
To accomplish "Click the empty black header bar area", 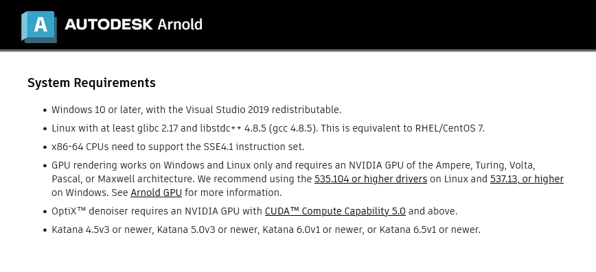I will pyautogui.click(x=399, y=25).
